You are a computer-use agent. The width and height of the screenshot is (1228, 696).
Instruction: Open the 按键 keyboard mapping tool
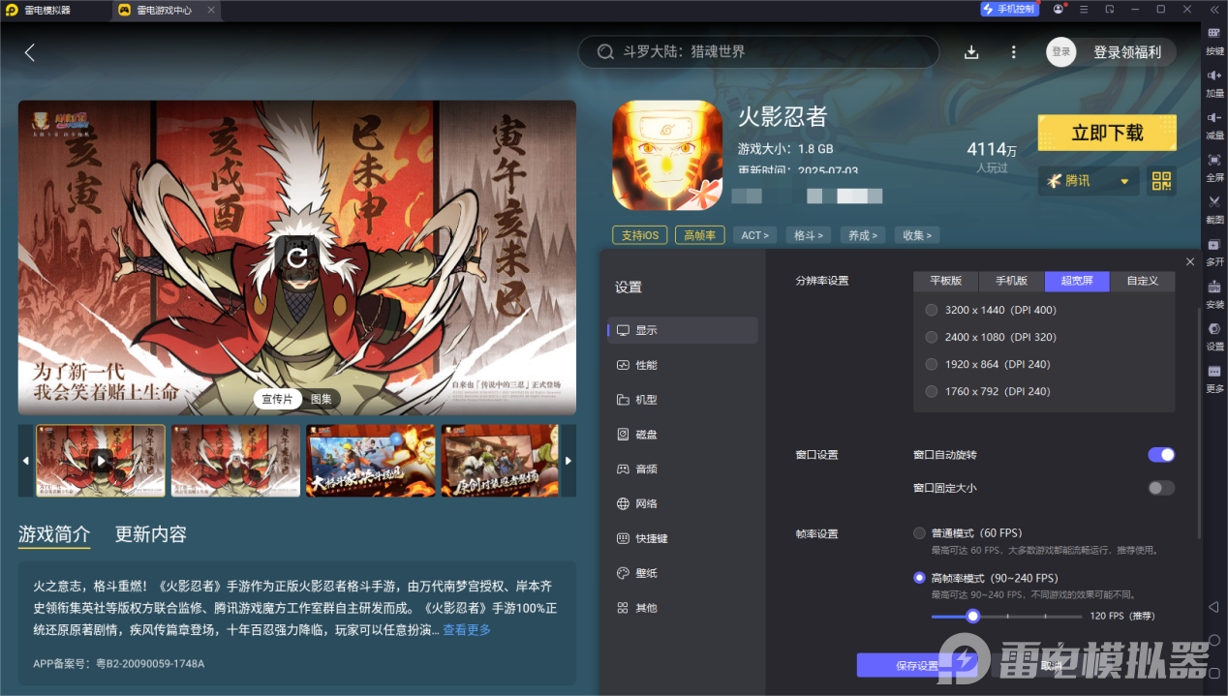[x=1214, y=39]
